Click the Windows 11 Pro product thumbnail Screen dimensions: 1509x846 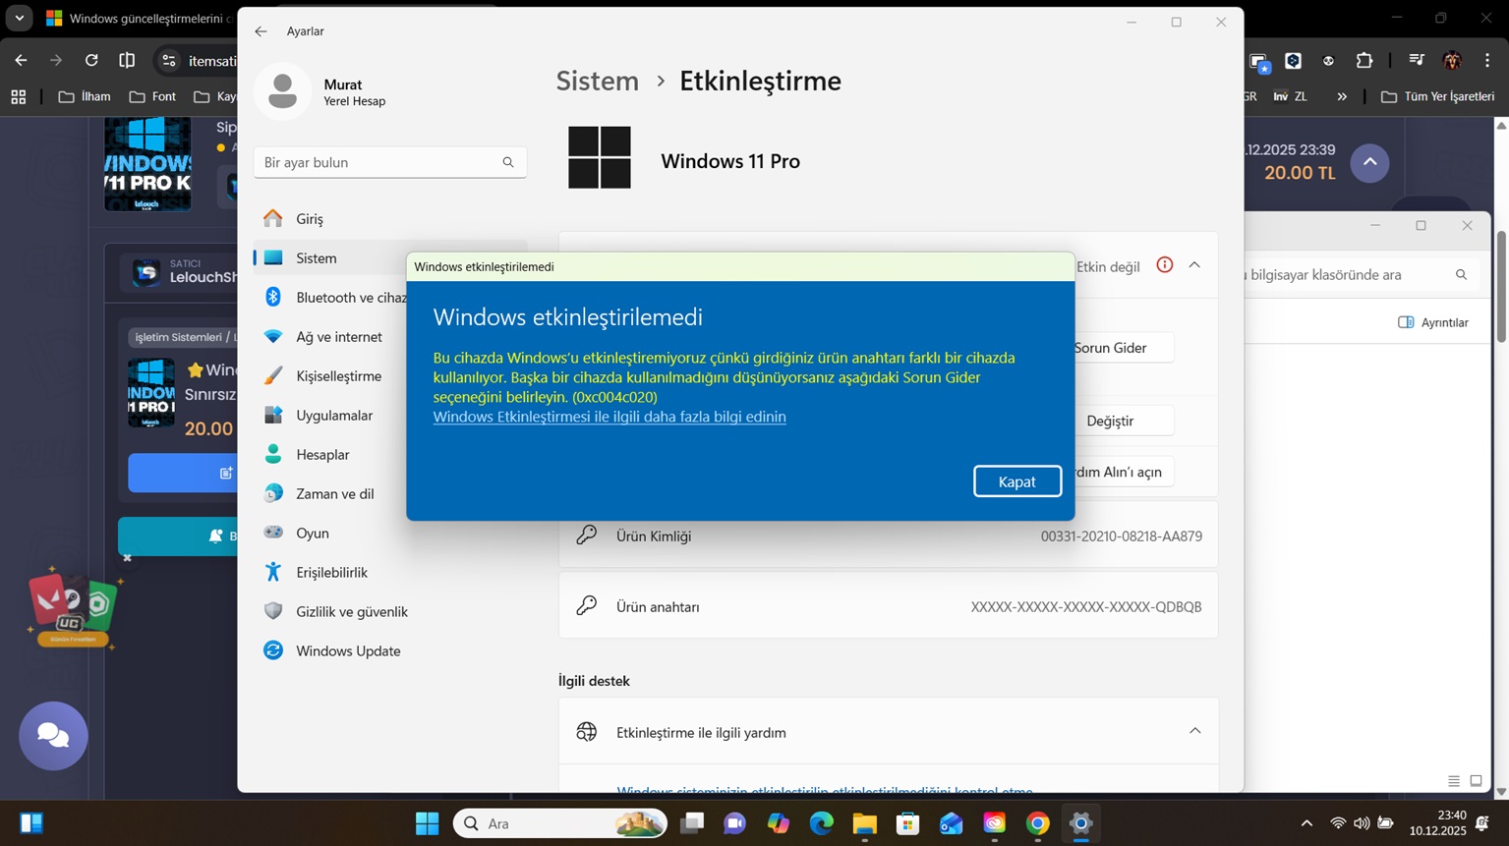(147, 164)
